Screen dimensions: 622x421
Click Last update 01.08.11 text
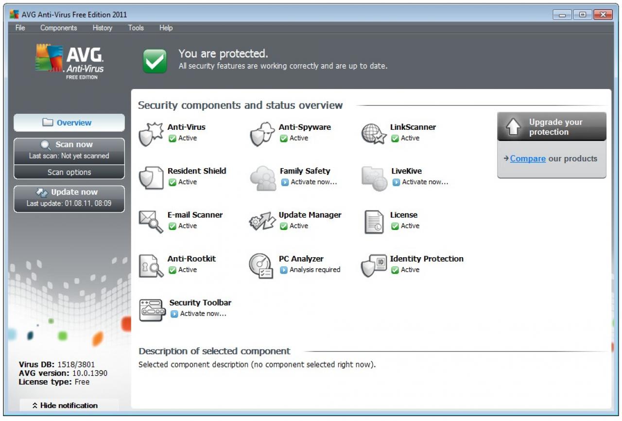69,204
